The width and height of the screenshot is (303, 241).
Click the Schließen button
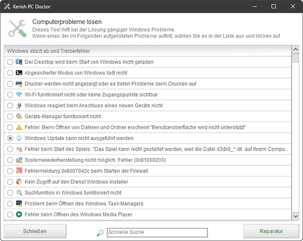[x=35, y=231]
